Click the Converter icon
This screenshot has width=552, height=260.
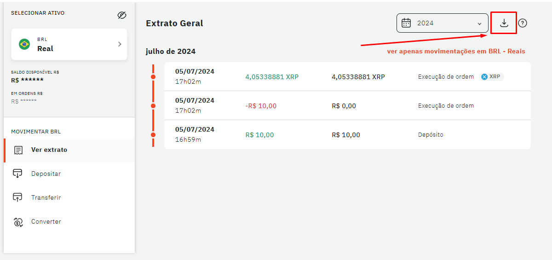coord(18,222)
